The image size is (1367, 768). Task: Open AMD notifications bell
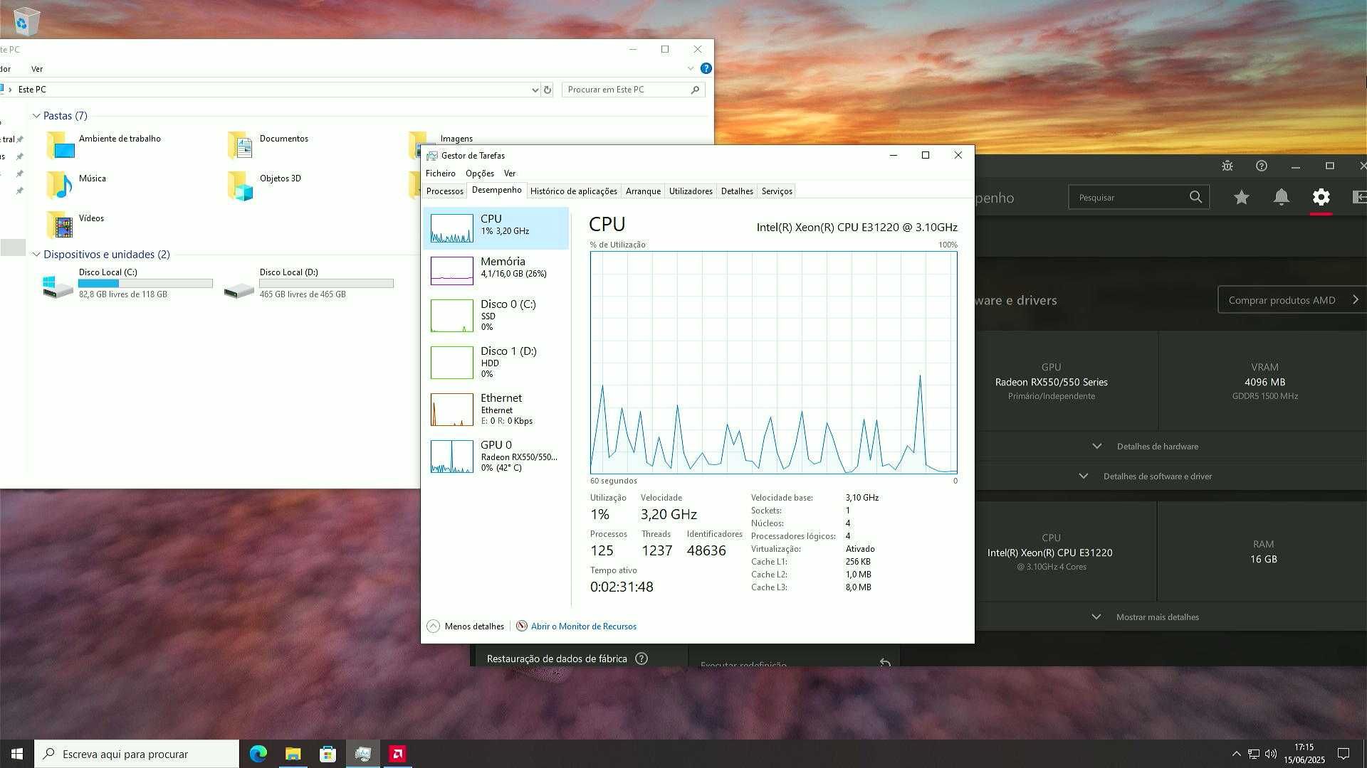pos(1282,198)
